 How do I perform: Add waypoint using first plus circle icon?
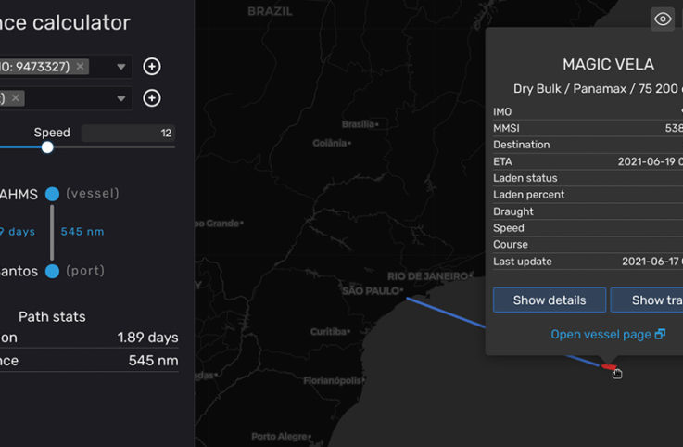click(x=152, y=67)
